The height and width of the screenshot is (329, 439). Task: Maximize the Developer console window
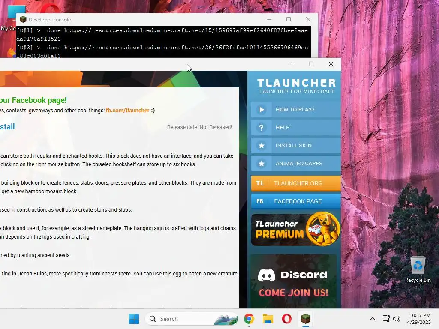click(289, 19)
